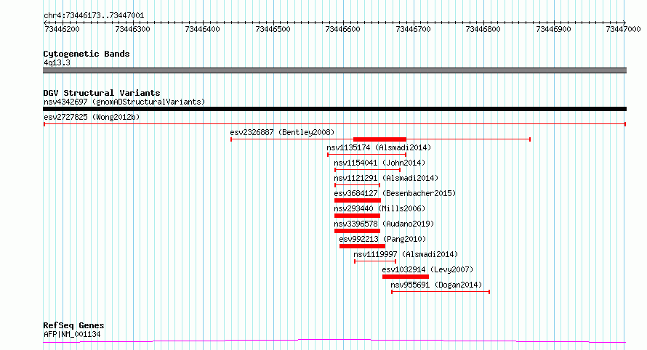647x350 pixels.
Task: Click the thick red block of esv2326887
Action: point(379,139)
